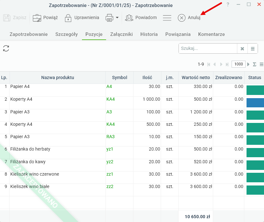Click status swatch for Kieliszek wino białe
Image resolution: width=264 pixels, height=222 pixels.
pyautogui.click(x=255, y=190)
